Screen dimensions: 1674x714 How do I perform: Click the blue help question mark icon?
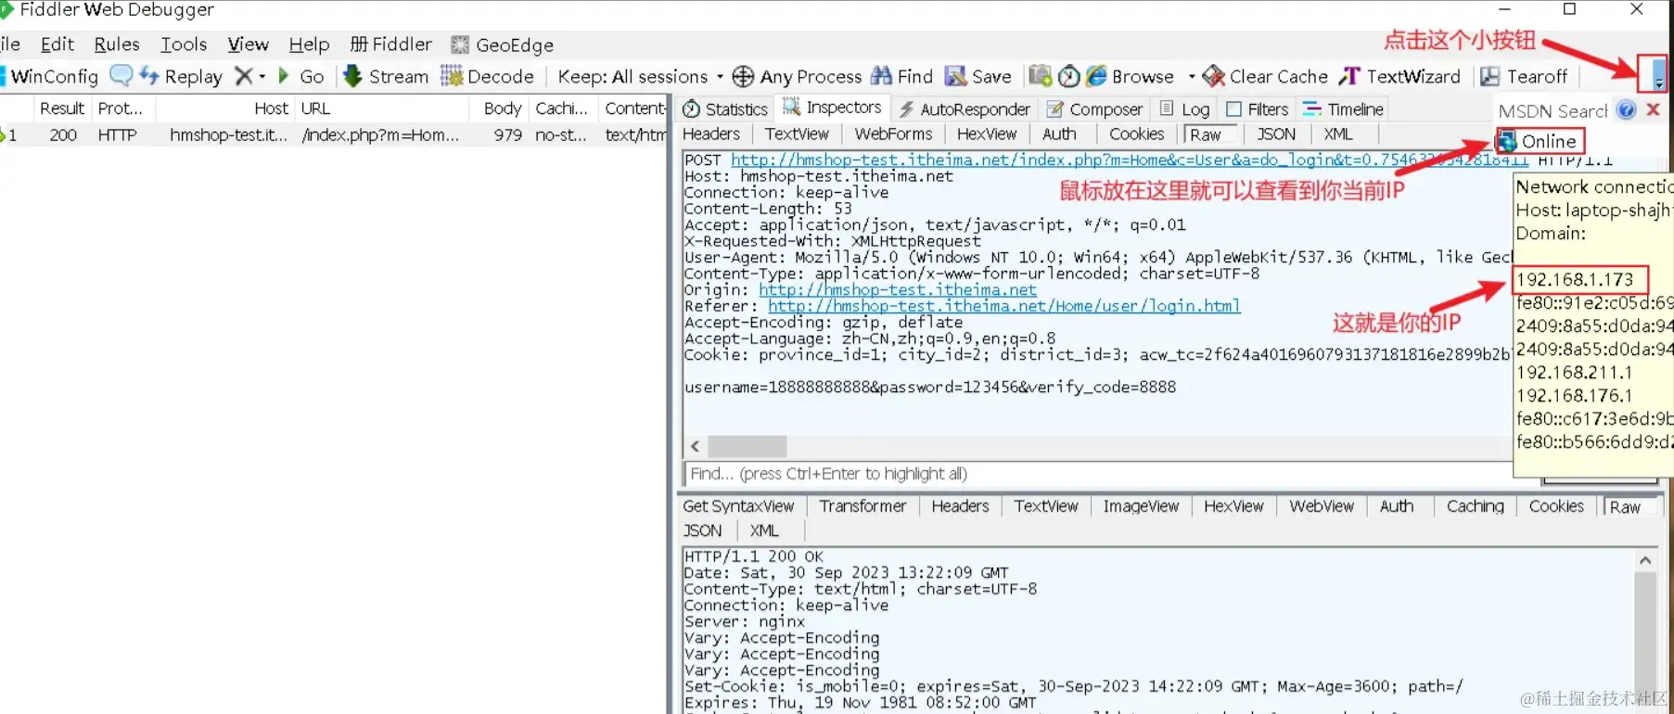[1626, 109]
